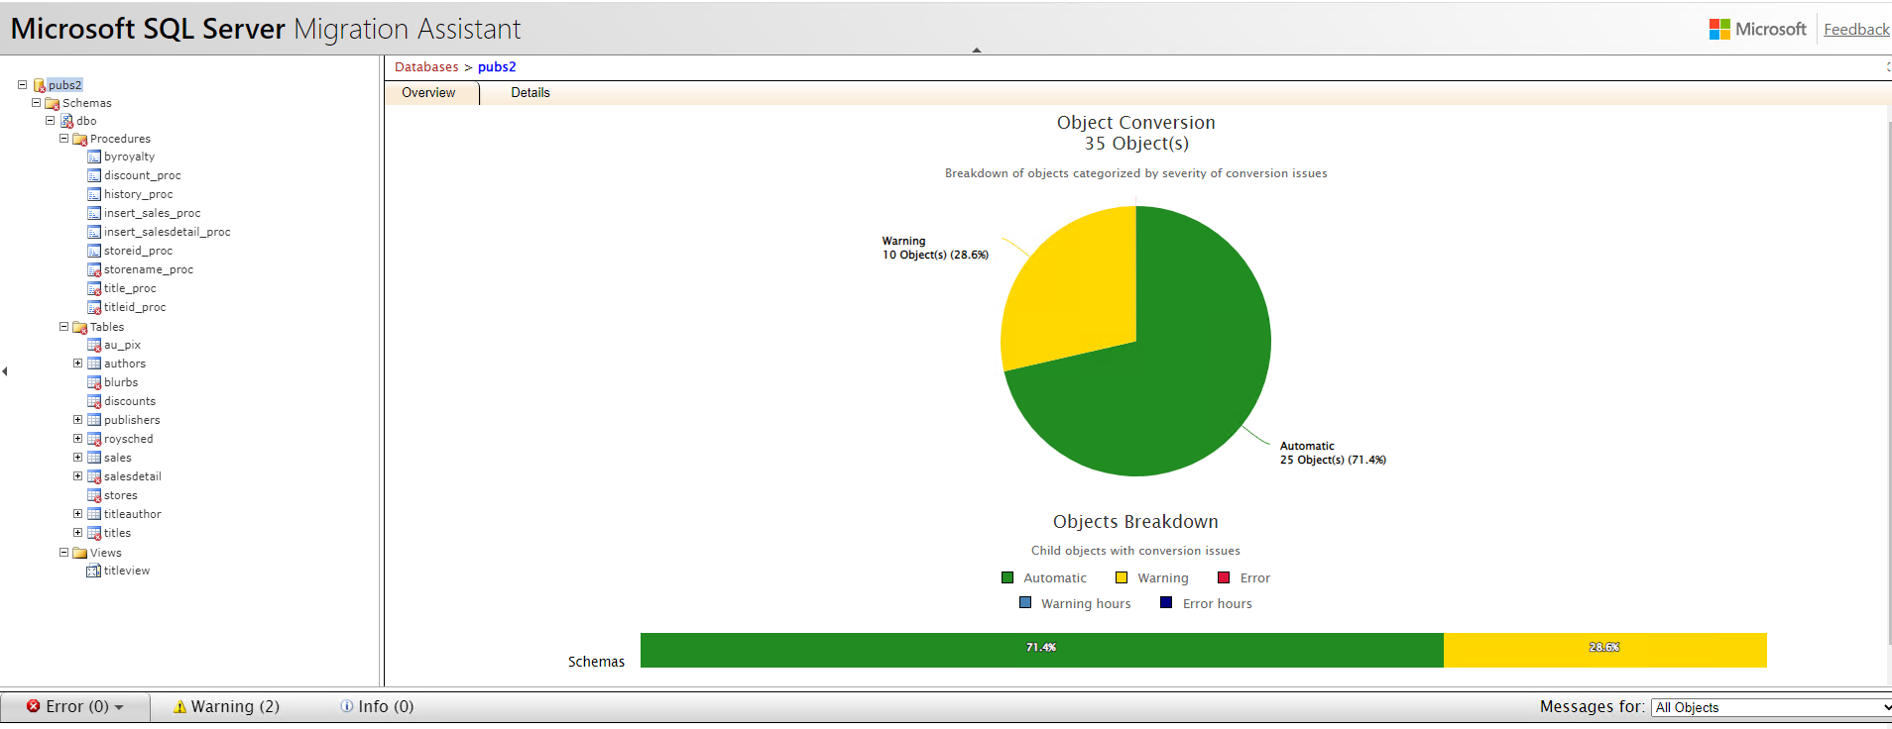Select the blurbs table icon
Image resolution: width=1892 pixels, height=729 pixels.
point(94,382)
